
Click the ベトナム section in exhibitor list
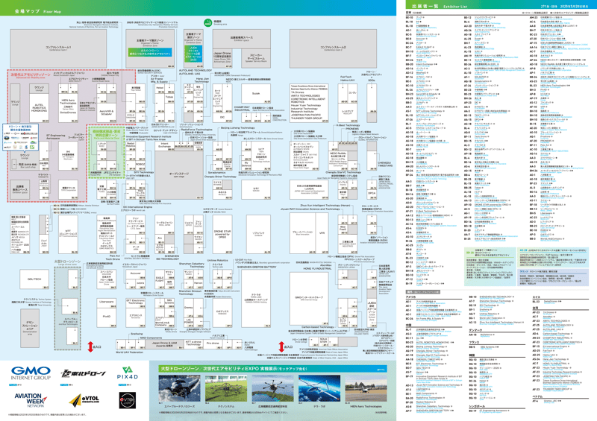537,396
